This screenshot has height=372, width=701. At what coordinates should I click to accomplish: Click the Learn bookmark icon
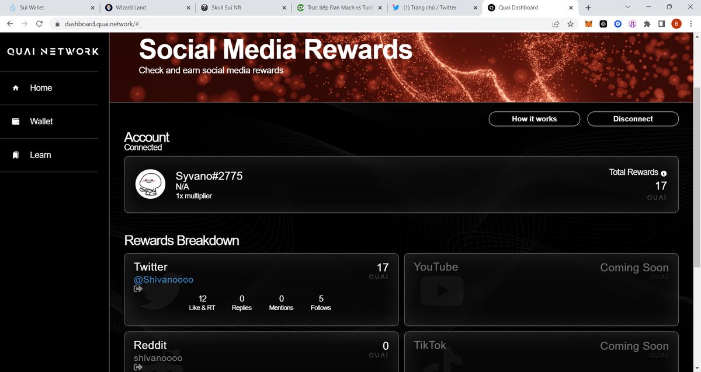click(16, 155)
